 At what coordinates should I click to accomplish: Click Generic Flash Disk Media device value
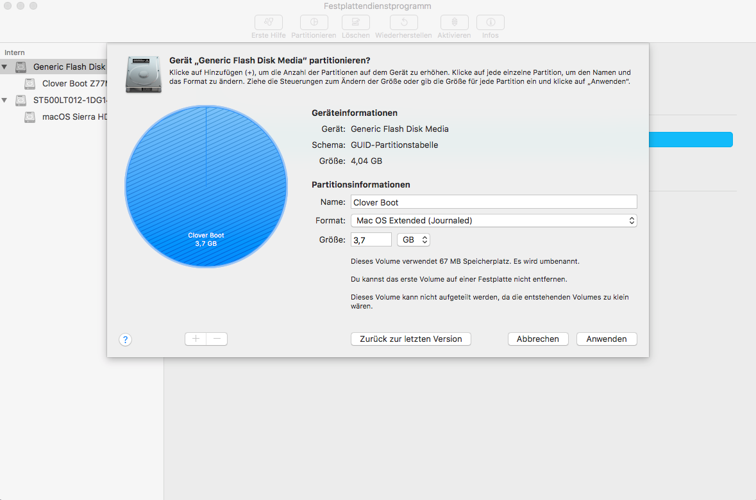point(399,129)
